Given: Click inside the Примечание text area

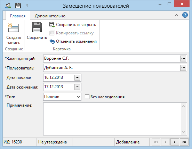Looking at the screenshot, I should 112,119.
